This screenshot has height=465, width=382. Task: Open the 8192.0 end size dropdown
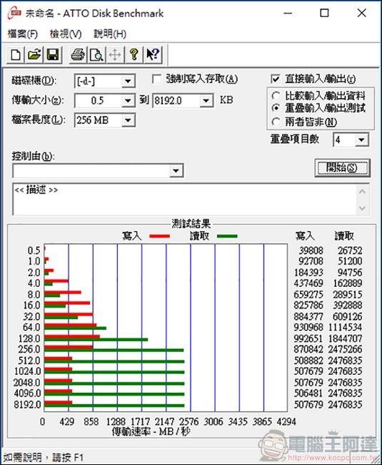pyautogui.click(x=206, y=101)
